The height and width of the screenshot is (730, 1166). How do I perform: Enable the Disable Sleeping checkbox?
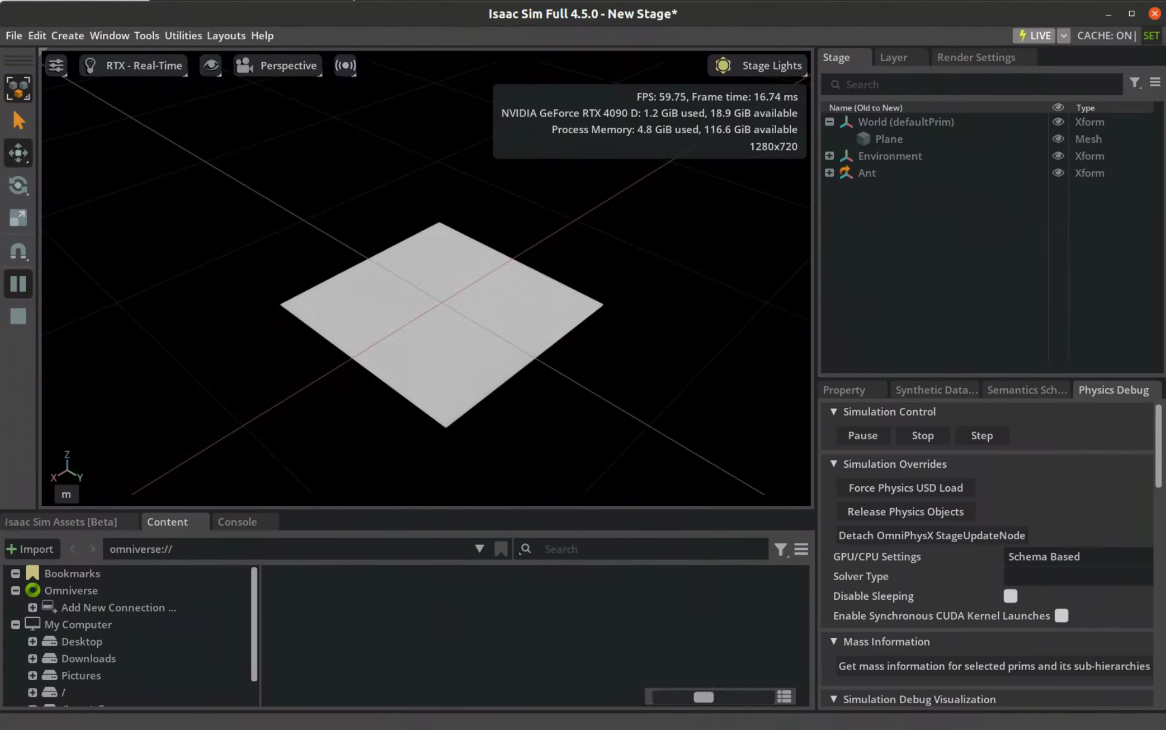tap(1010, 596)
